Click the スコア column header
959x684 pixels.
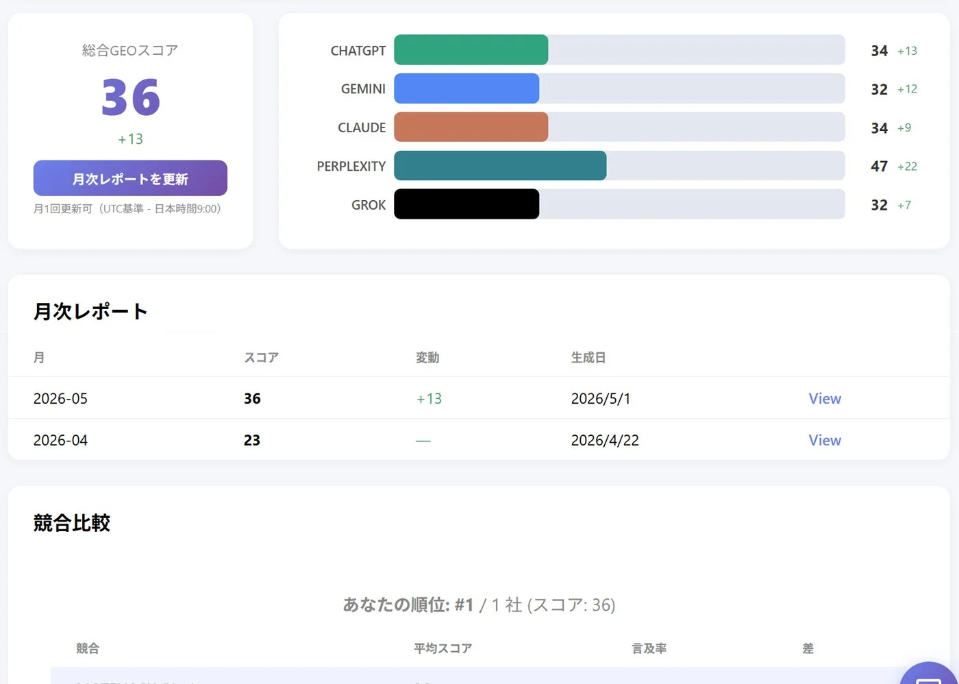[261, 357]
